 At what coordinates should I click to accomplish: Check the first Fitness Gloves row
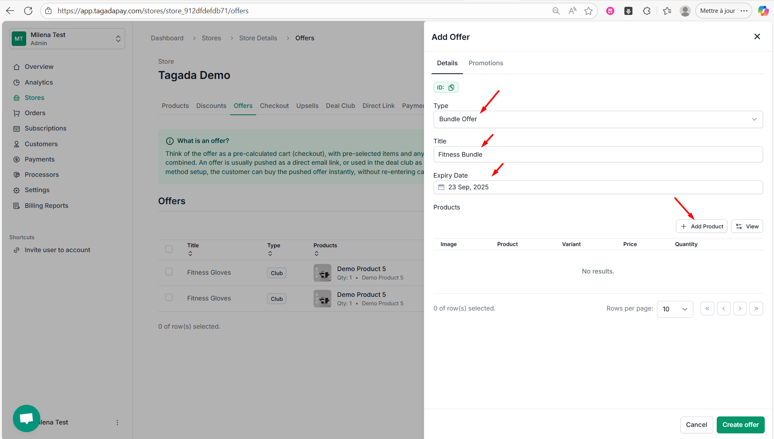pyautogui.click(x=169, y=272)
